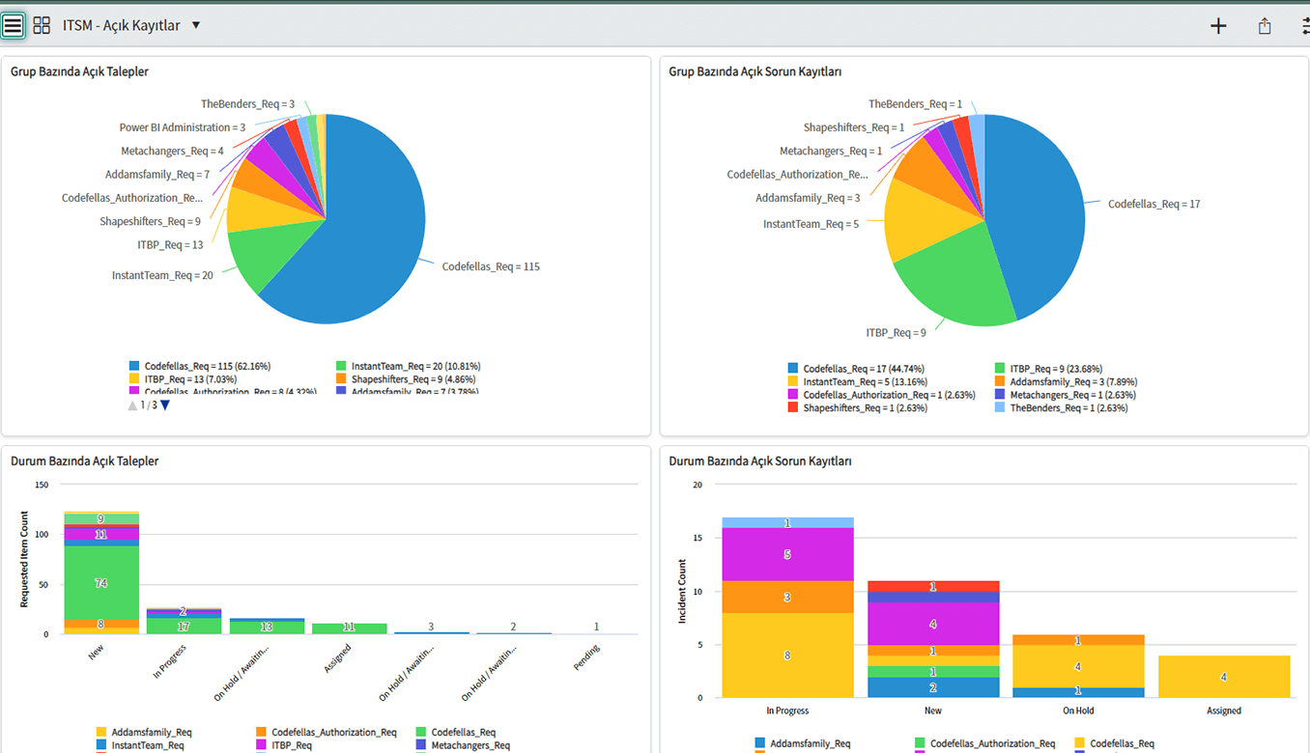This screenshot has width=1310, height=753.
Task: Toggle Codefellas_Req = 17 (44.74%) legend swatch
Action: (793, 369)
